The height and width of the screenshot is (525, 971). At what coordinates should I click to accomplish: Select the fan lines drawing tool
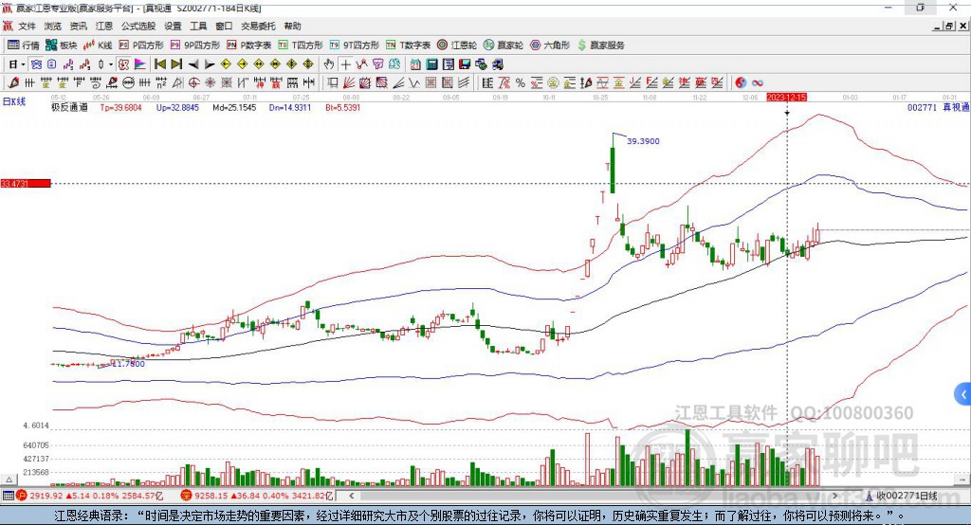point(349,83)
